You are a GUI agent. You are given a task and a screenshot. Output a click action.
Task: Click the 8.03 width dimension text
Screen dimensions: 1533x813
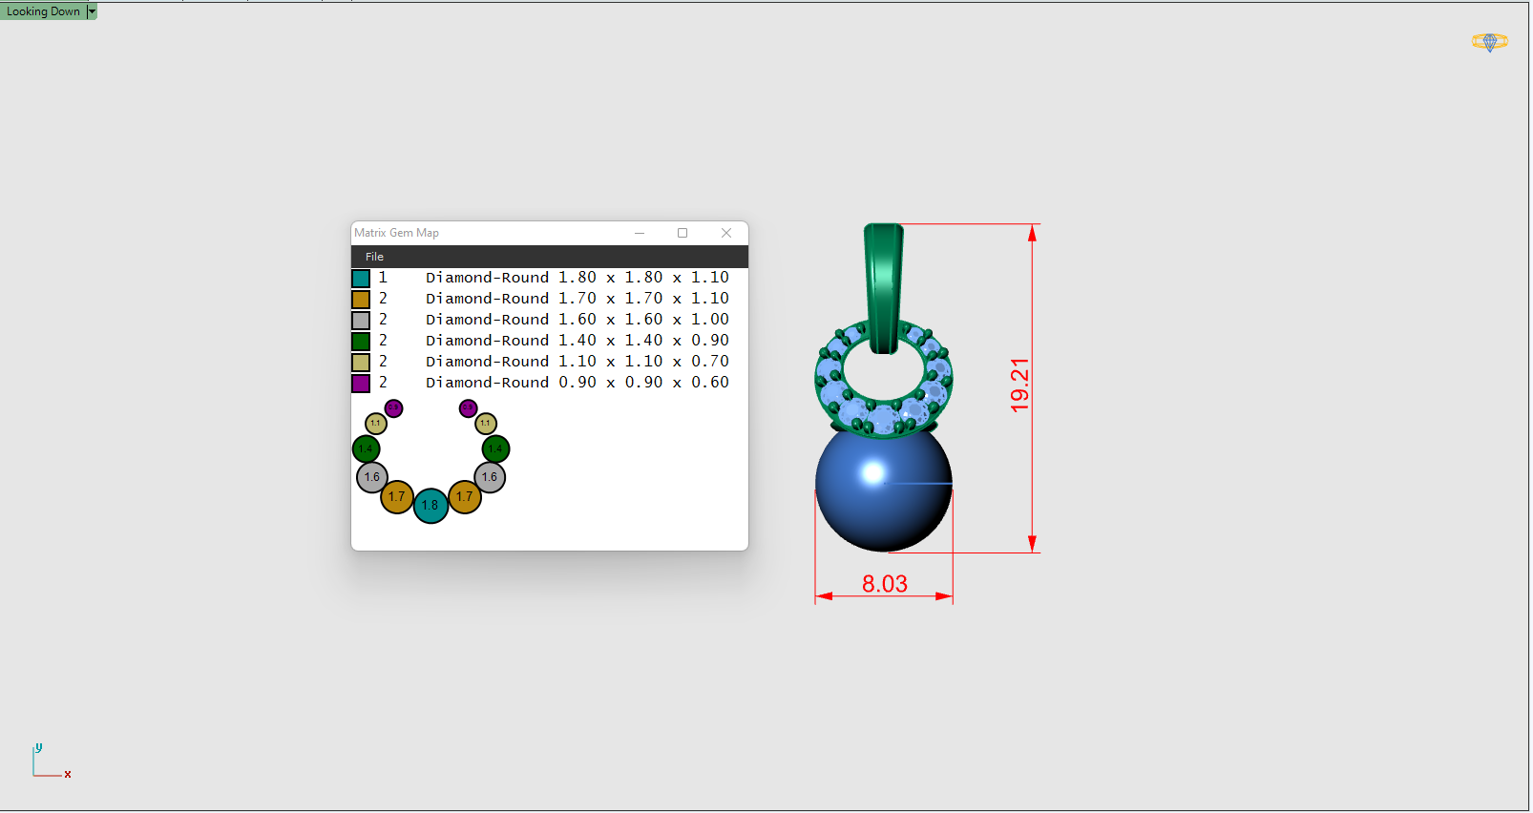pos(884,584)
